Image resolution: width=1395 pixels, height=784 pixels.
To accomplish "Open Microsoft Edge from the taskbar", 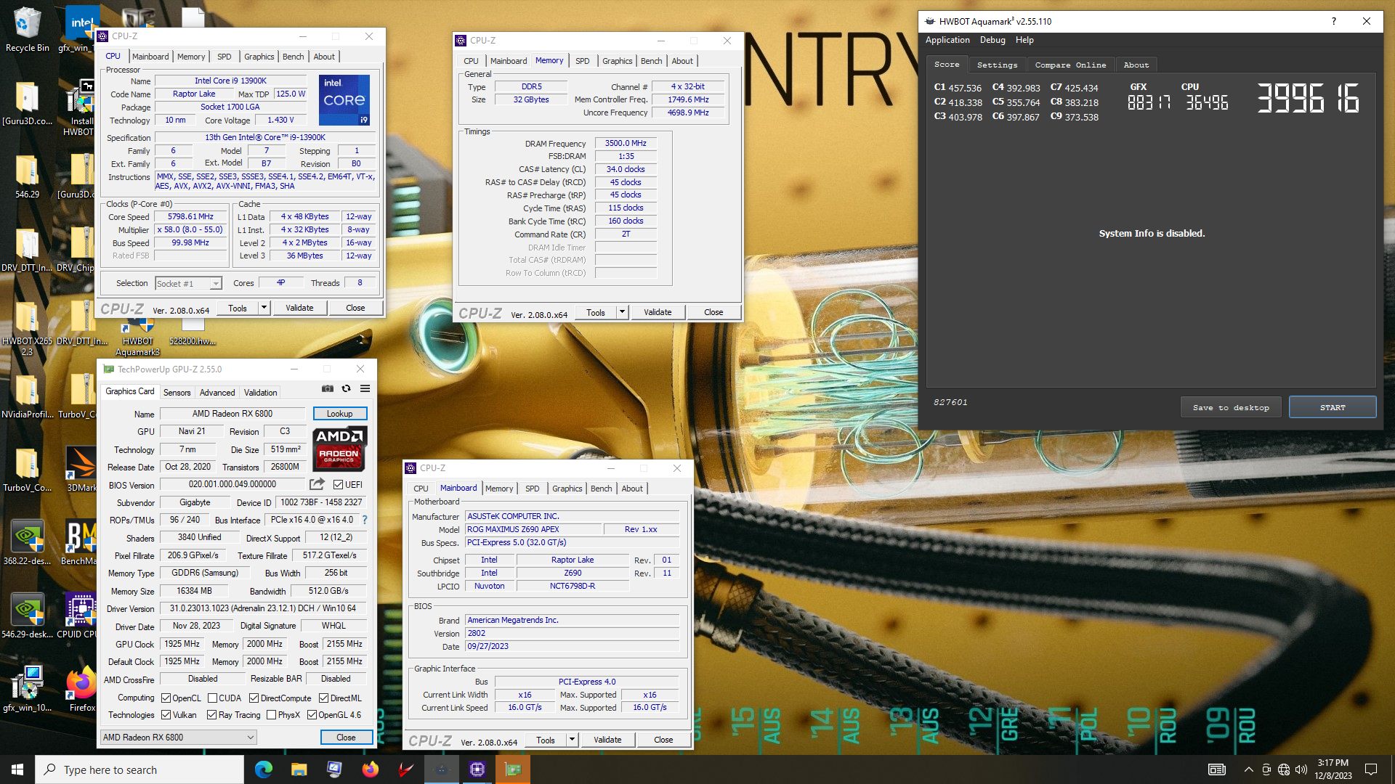I will tap(263, 769).
